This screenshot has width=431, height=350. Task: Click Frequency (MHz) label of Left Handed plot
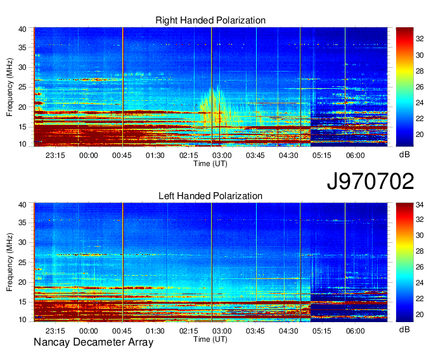coord(10,262)
